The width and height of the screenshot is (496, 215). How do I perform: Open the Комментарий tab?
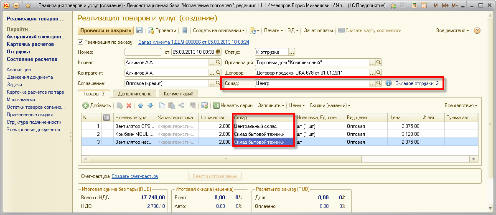coord(178,94)
